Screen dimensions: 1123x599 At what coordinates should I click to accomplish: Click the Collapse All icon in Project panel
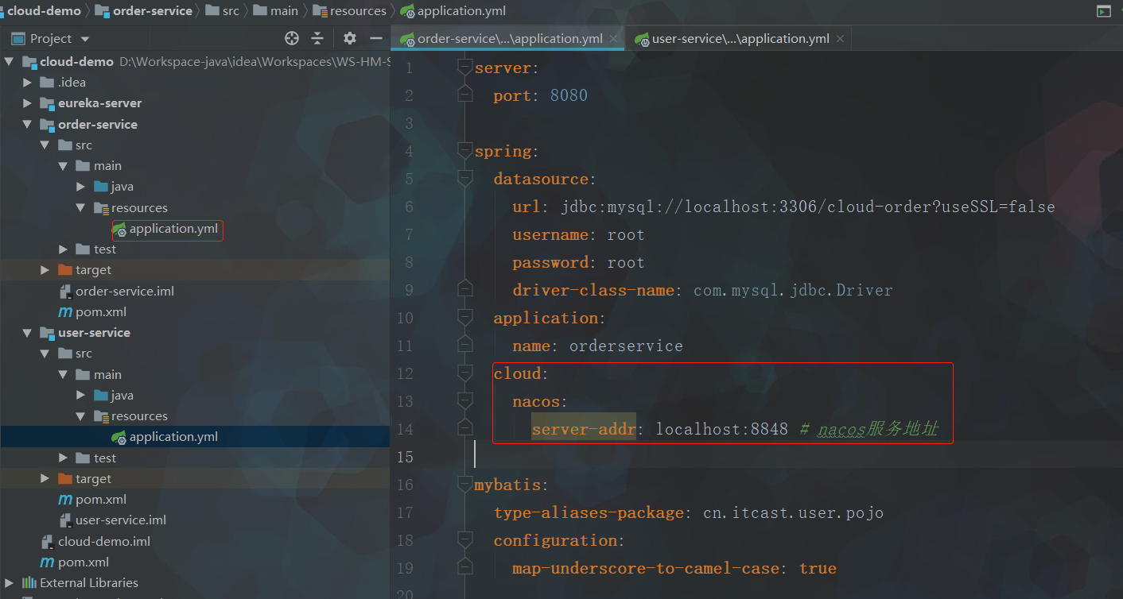click(317, 38)
